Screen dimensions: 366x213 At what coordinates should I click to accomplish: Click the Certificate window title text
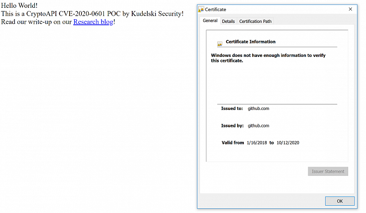click(x=215, y=9)
